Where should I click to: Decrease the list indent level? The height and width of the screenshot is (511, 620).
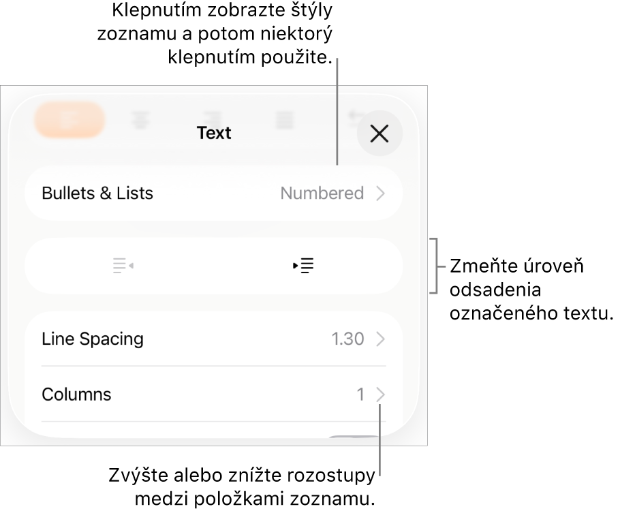click(123, 266)
